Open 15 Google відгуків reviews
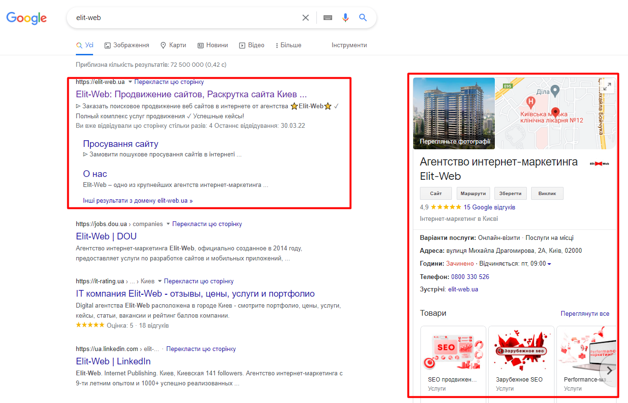Viewport: 628px width, 403px height. [x=489, y=207]
